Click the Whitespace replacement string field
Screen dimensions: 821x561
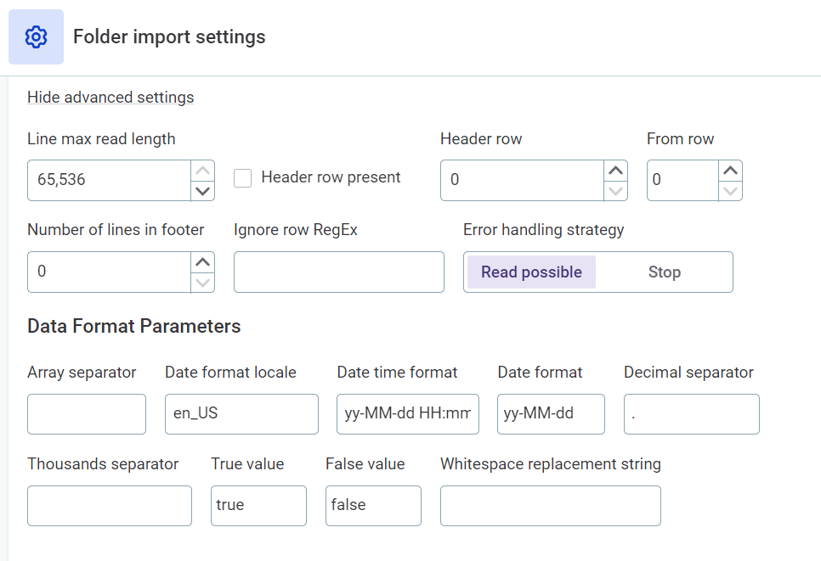coord(550,506)
